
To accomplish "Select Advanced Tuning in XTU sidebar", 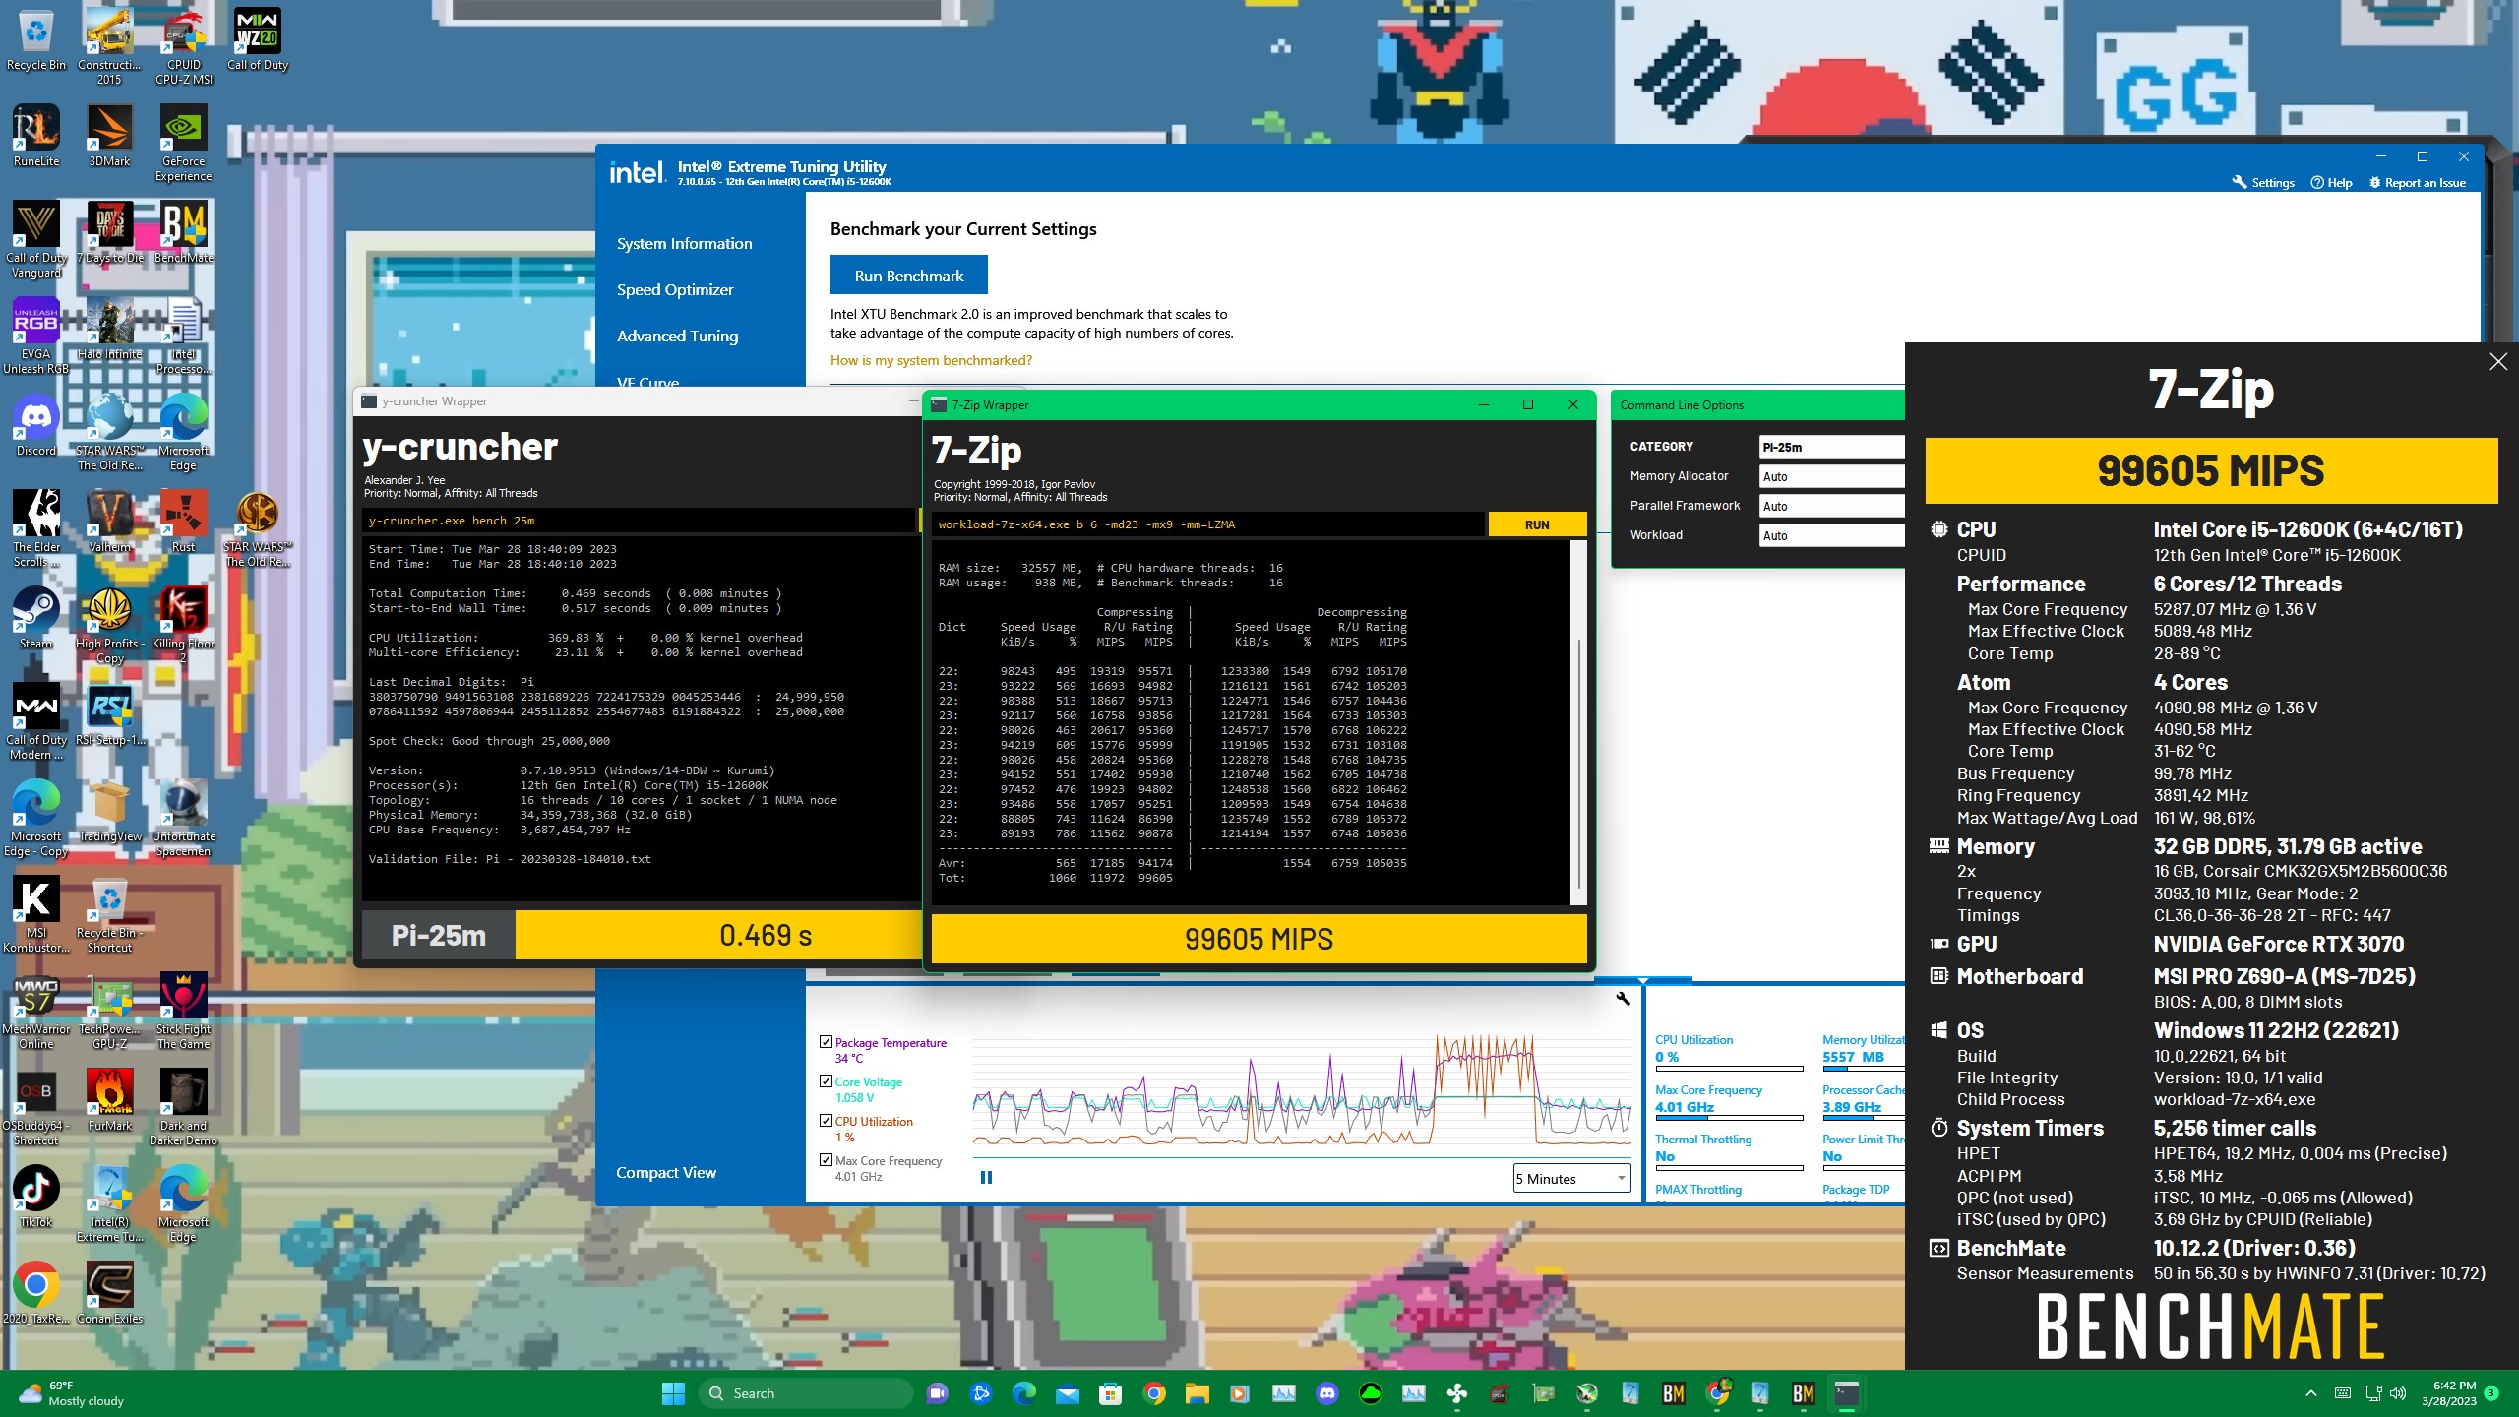I will [677, 336].
